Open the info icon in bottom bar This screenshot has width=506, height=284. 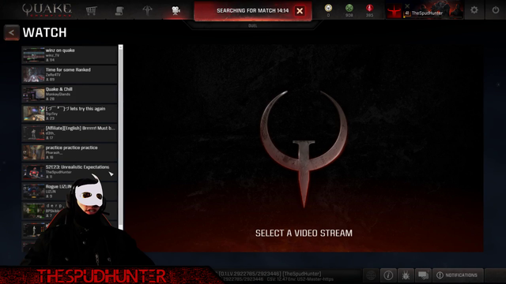point(388,275)
